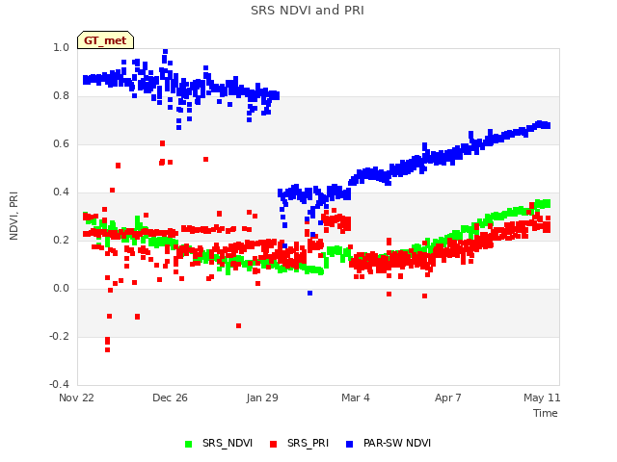Click the 0.0 y-axis tick label
Image resolution: width=617 pixels, height=462 pixels.
pyautogui.click(x=61, y=289)
